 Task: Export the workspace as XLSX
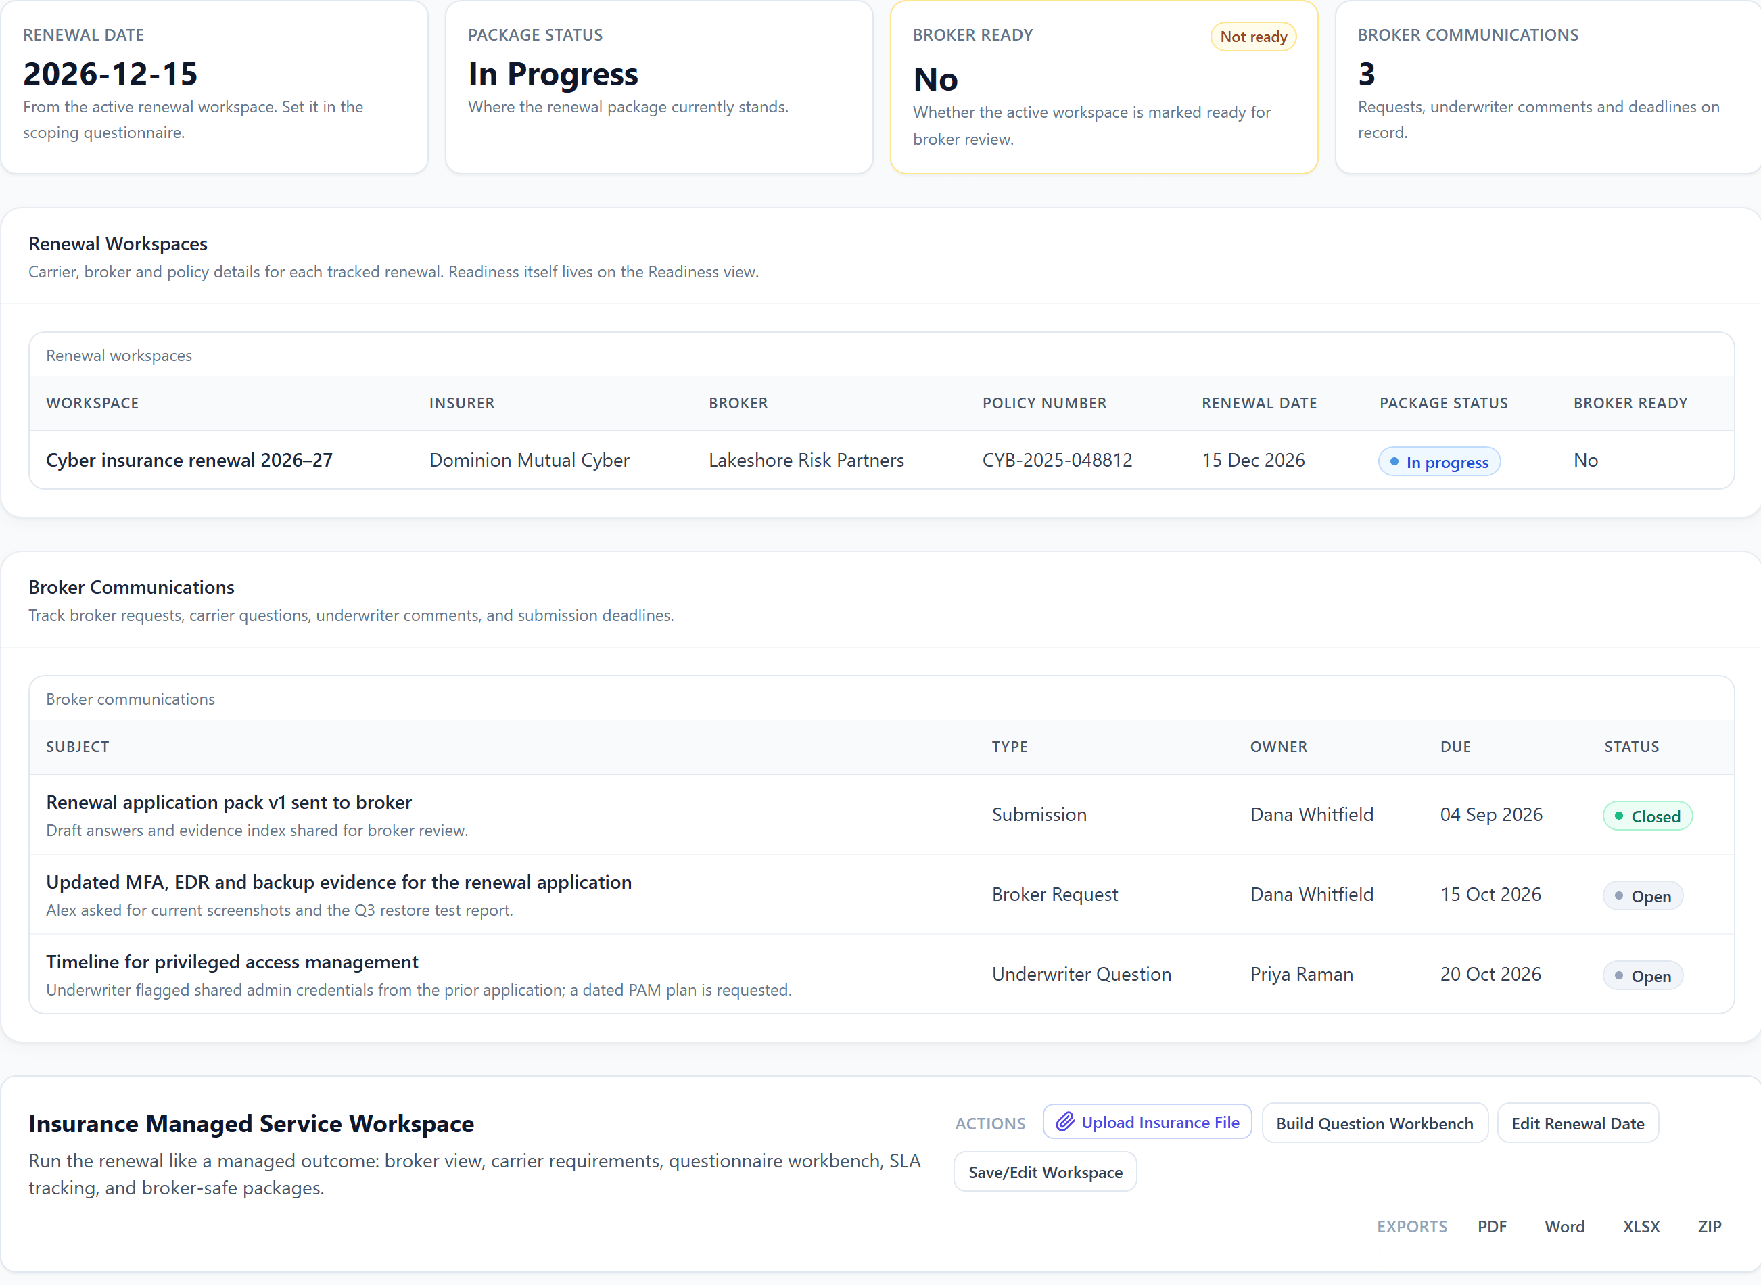[1641, 1227]
